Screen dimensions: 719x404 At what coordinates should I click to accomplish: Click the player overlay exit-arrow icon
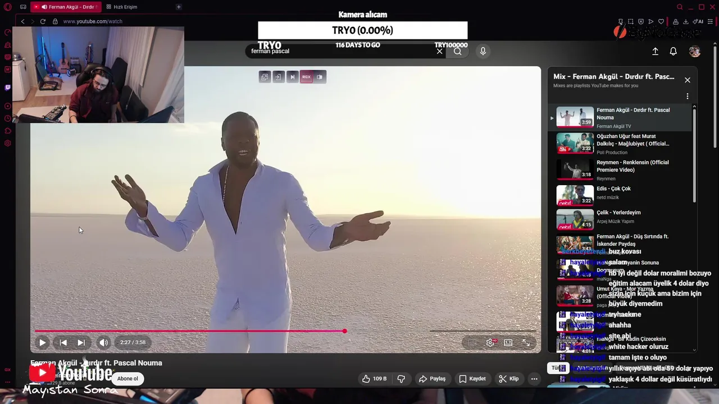click(278, 77)
